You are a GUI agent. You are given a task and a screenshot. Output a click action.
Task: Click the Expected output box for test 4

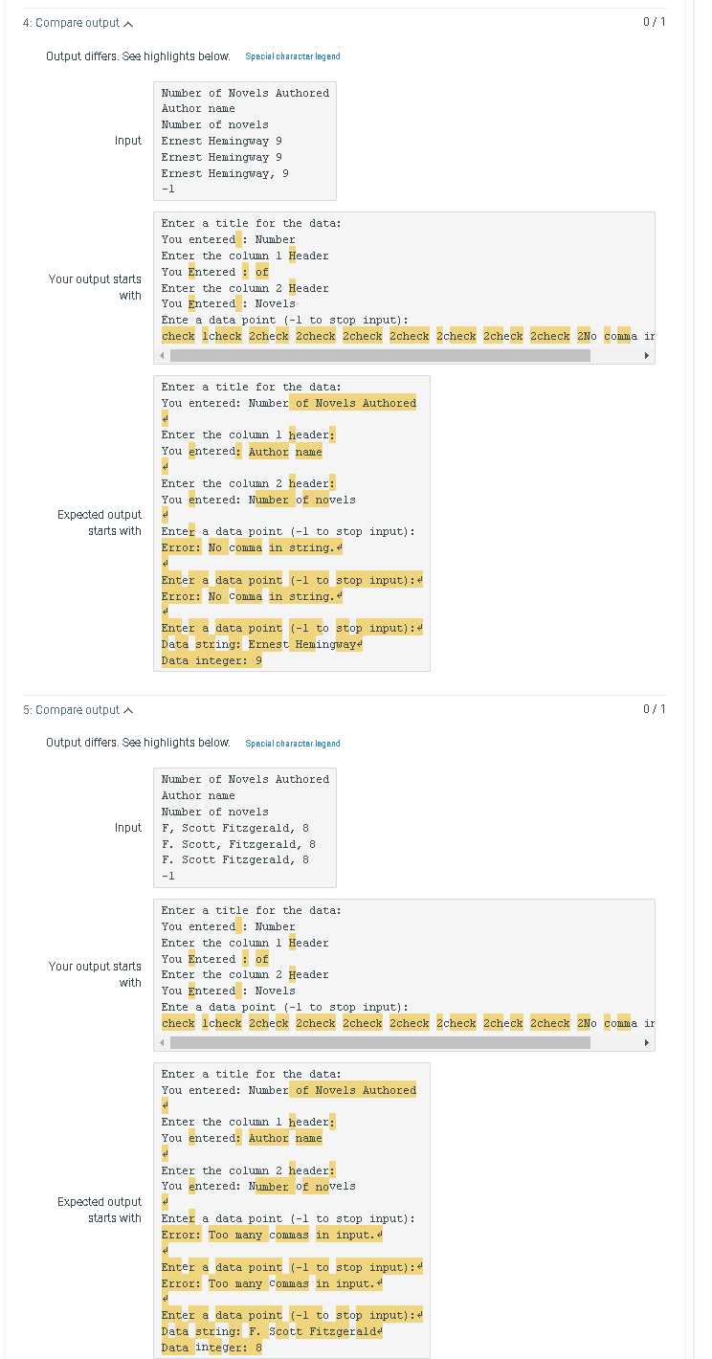[x=291, y=523]
